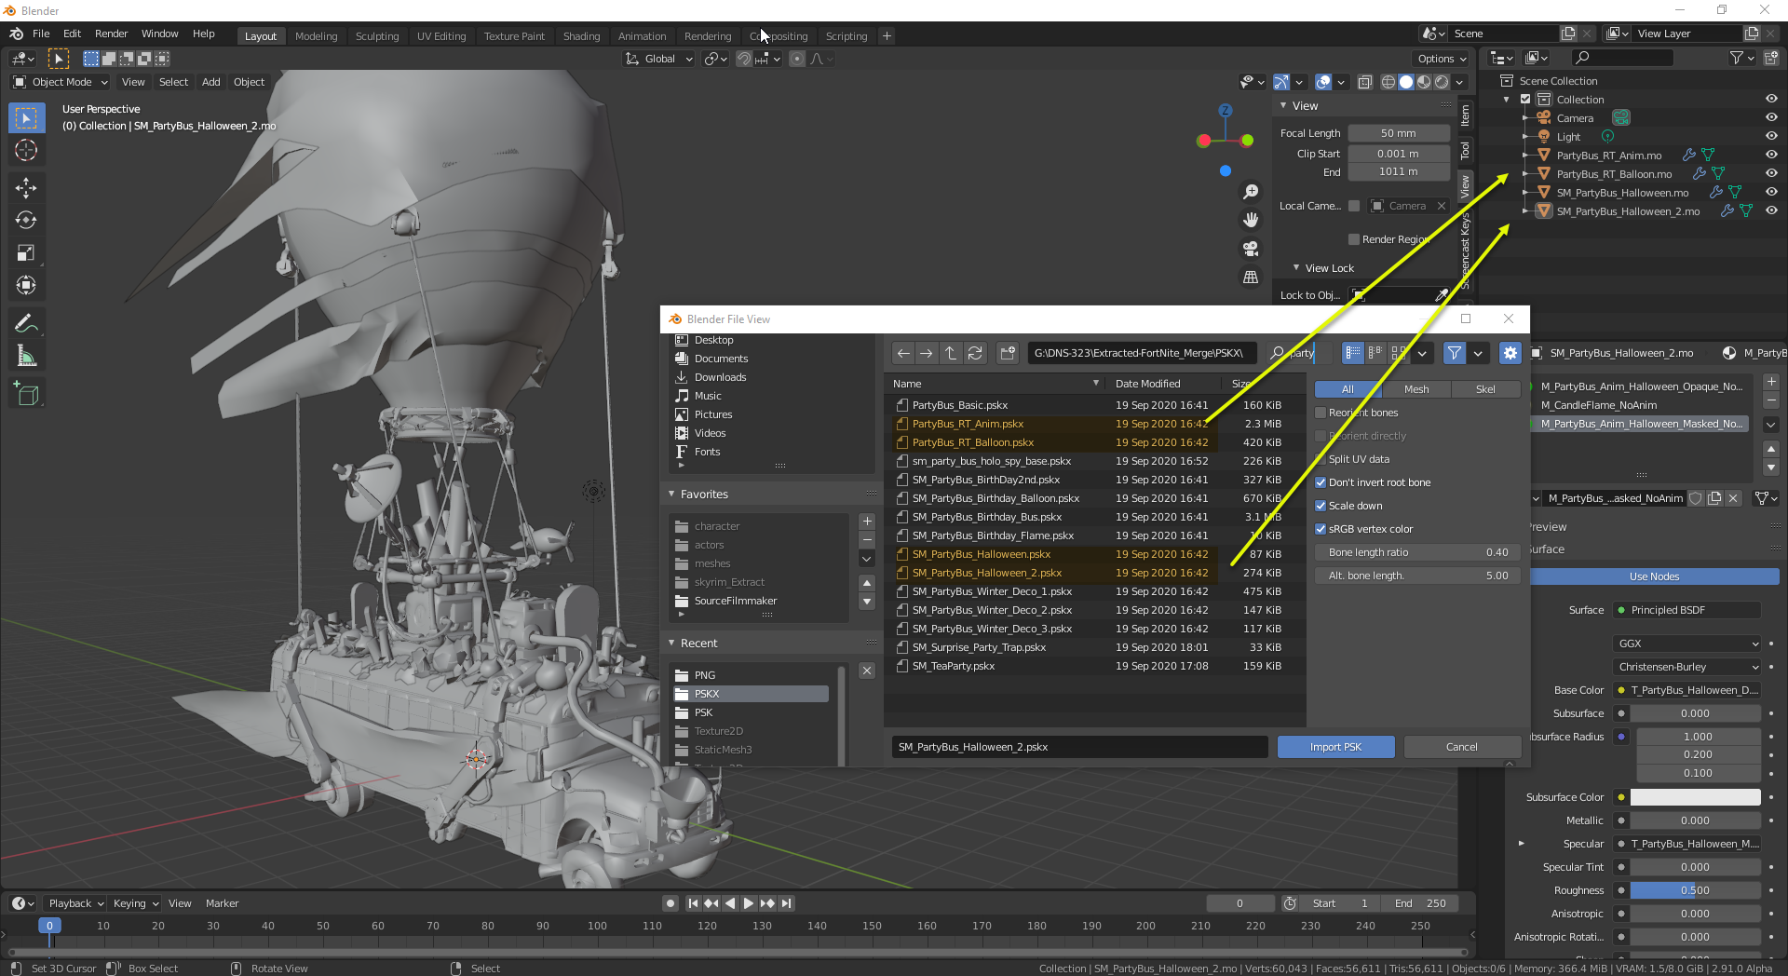The image size is (1788, 976).
Task: Switch to the Shading workspace tab
Action: pos(581,36)
